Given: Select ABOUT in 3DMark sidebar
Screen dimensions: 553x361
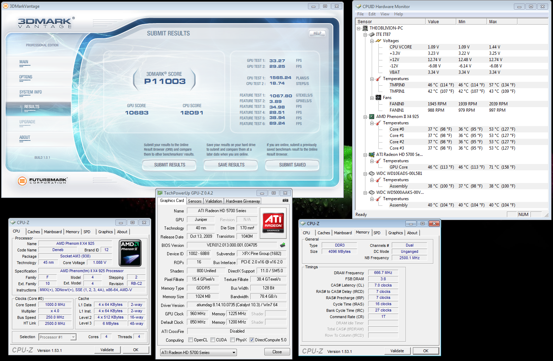Looking at the screenshot, I should click(x=25, y=137).
